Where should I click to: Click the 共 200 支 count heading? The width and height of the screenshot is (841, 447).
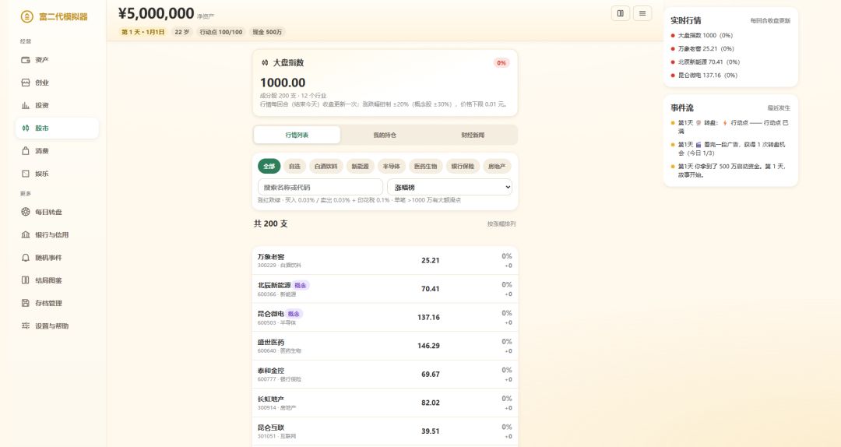271,223
